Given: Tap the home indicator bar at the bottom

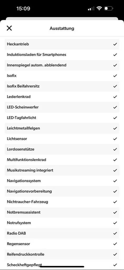Looking at the screenshot, I should pos(62,267).
